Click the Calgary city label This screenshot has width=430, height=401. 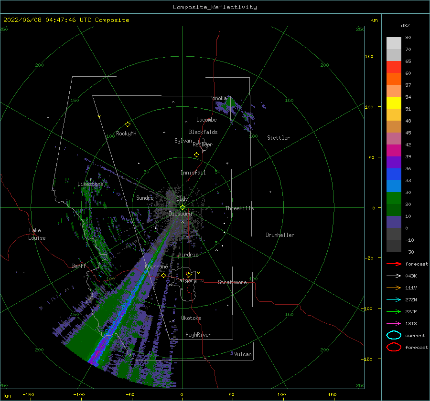point(186,280)
